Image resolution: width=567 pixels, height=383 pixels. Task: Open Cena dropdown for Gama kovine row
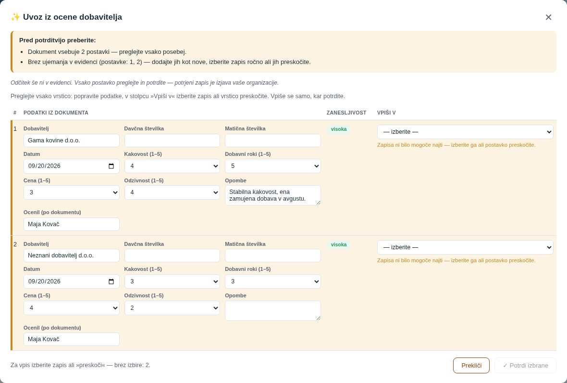[x=71, y=192]
